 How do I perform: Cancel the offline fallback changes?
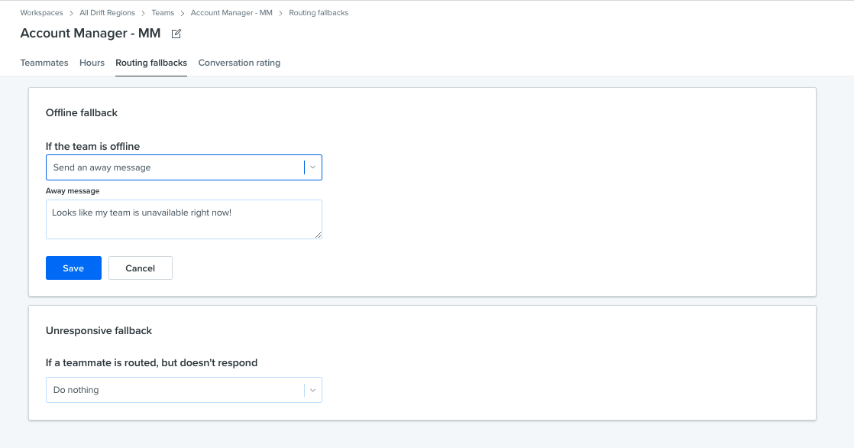(x=141, y=268)
